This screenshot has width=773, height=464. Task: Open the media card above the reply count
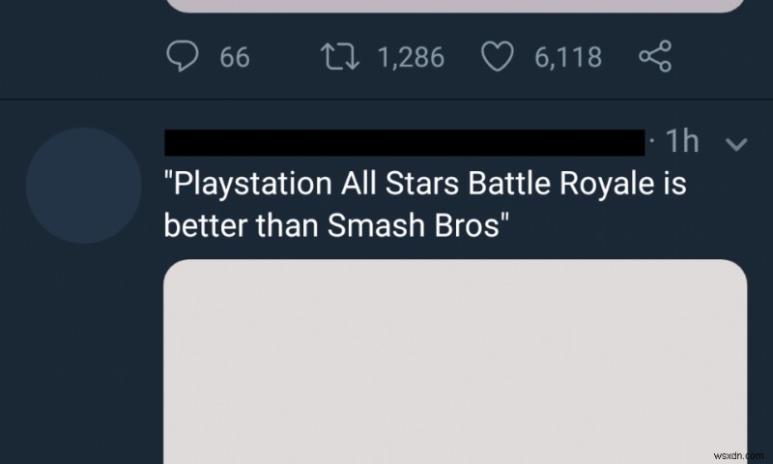(454, 6)
